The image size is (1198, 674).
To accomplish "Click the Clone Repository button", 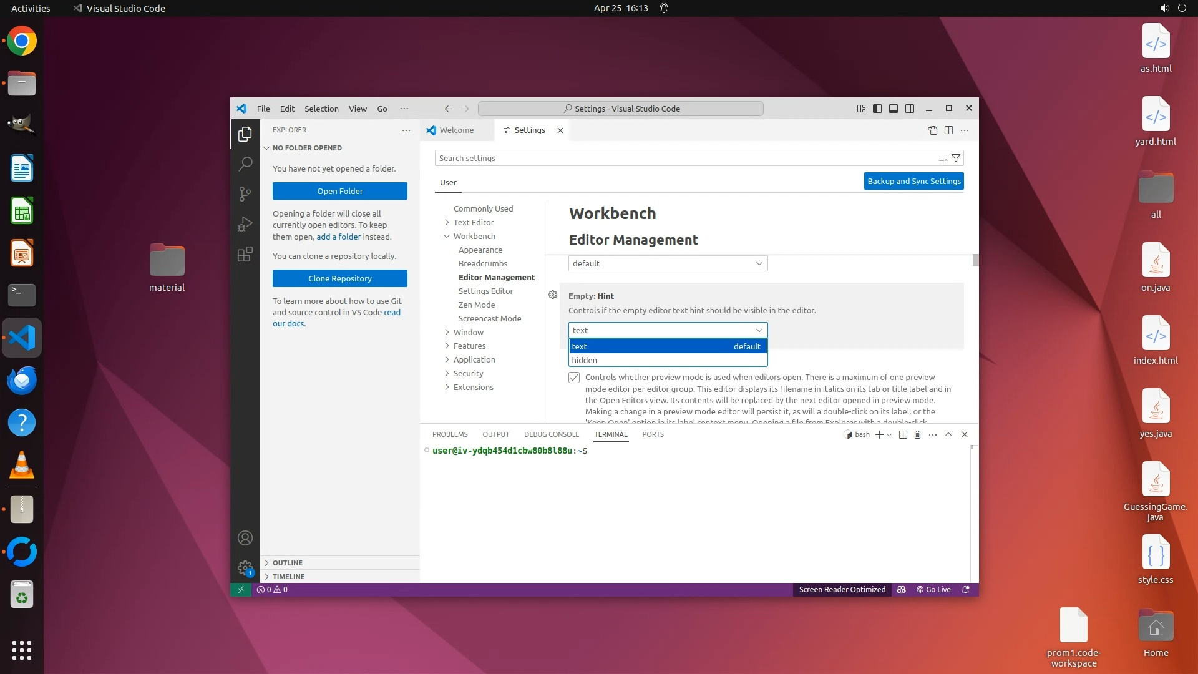I will 339,278.
